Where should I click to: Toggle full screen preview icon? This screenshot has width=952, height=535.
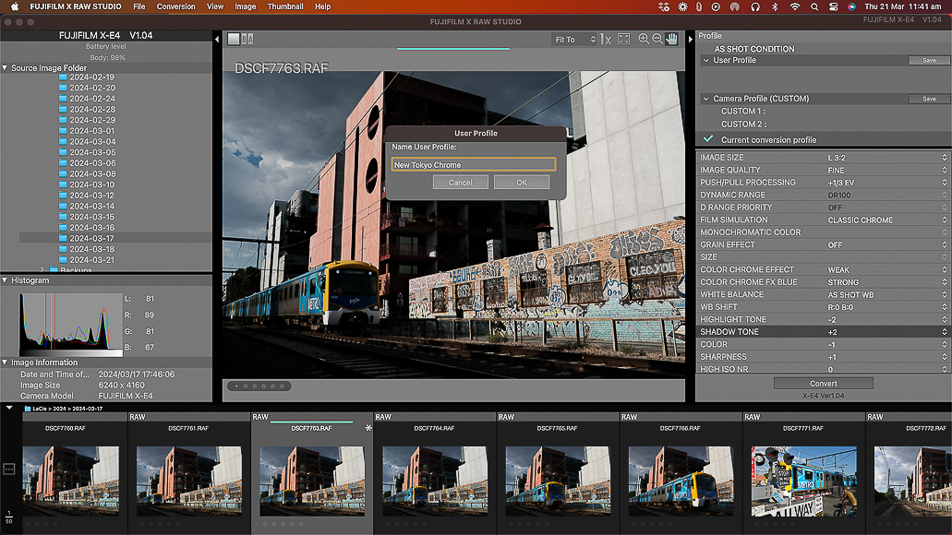coord(623,40)
